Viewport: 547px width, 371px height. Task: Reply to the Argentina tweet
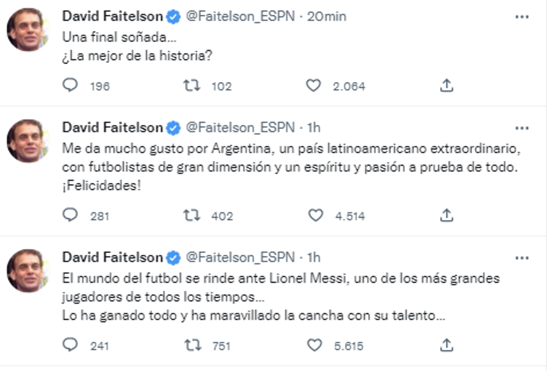[72, 216]
